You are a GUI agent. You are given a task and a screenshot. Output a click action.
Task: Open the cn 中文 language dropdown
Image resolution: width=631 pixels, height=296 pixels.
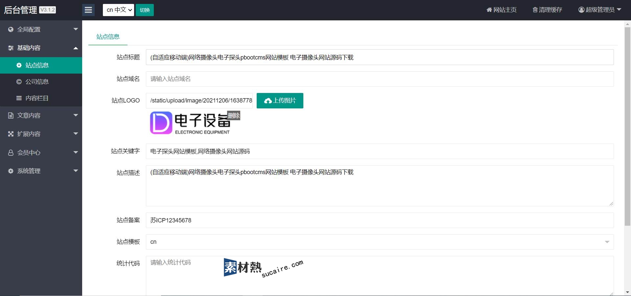click(x=118, y=10)
